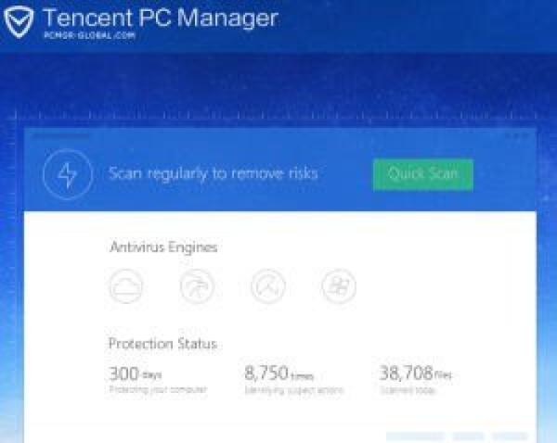The height and width of the screenshot is (443, 557).
Task: Select the second antivirus engine icon
Action: 197,286
